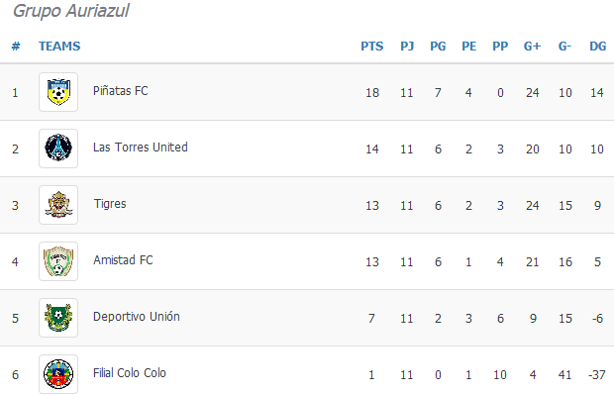Click the Filial Colo Colo name

(x=130, y=372)
